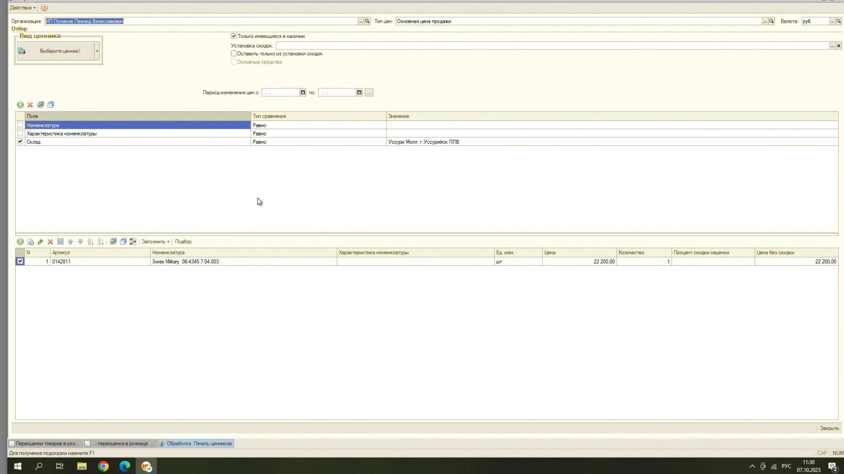
Task: Open the Действия dropdown menu
Action: (x=22, y=8)
